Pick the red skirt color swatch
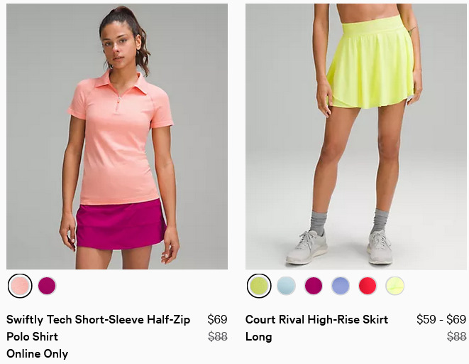Image resolution: width=469 pixels, height=364 pixels. pos(368,286)
